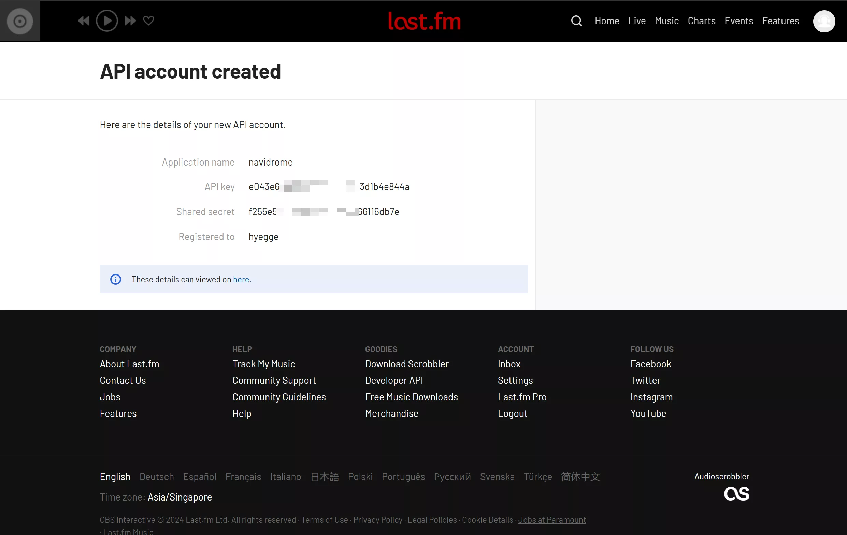Skip to next track
847x535 pixels.
point(130,21)
